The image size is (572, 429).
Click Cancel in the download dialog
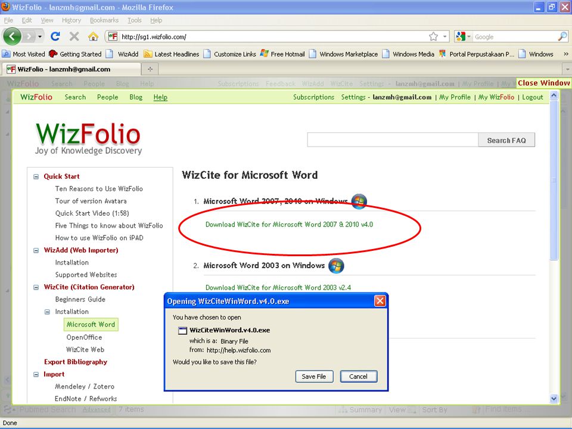tap(358, 377)
